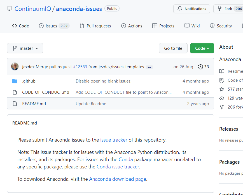
Task: Click the fork icon beside 206 forks
Action: (x=221, y=107)
